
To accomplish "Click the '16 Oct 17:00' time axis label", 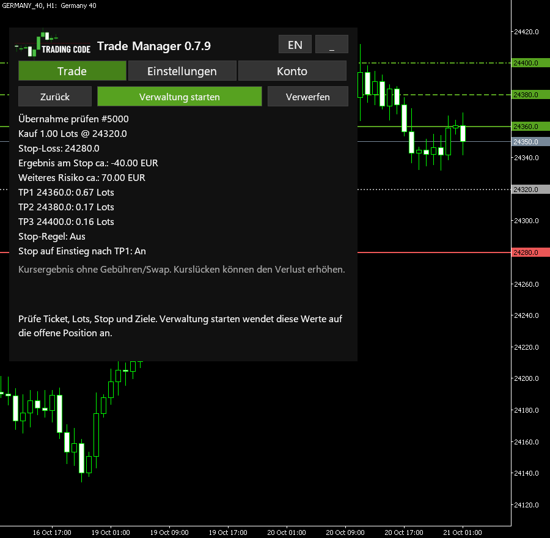I will [x=52, y=532].
